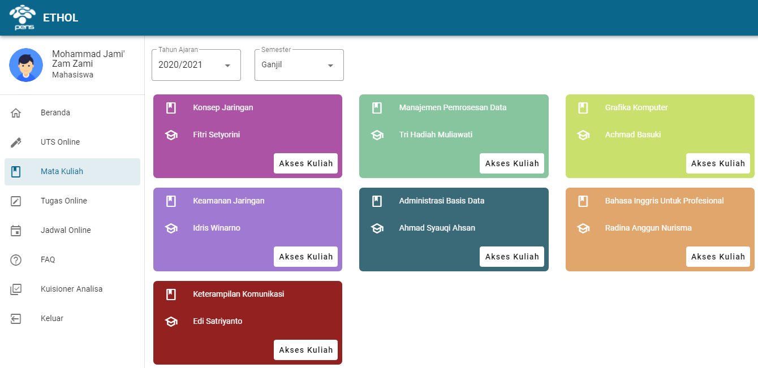The image size is (758, 368).
Task: Open Akses Kuliah for Konsep Jaringan
Action: 305,163
